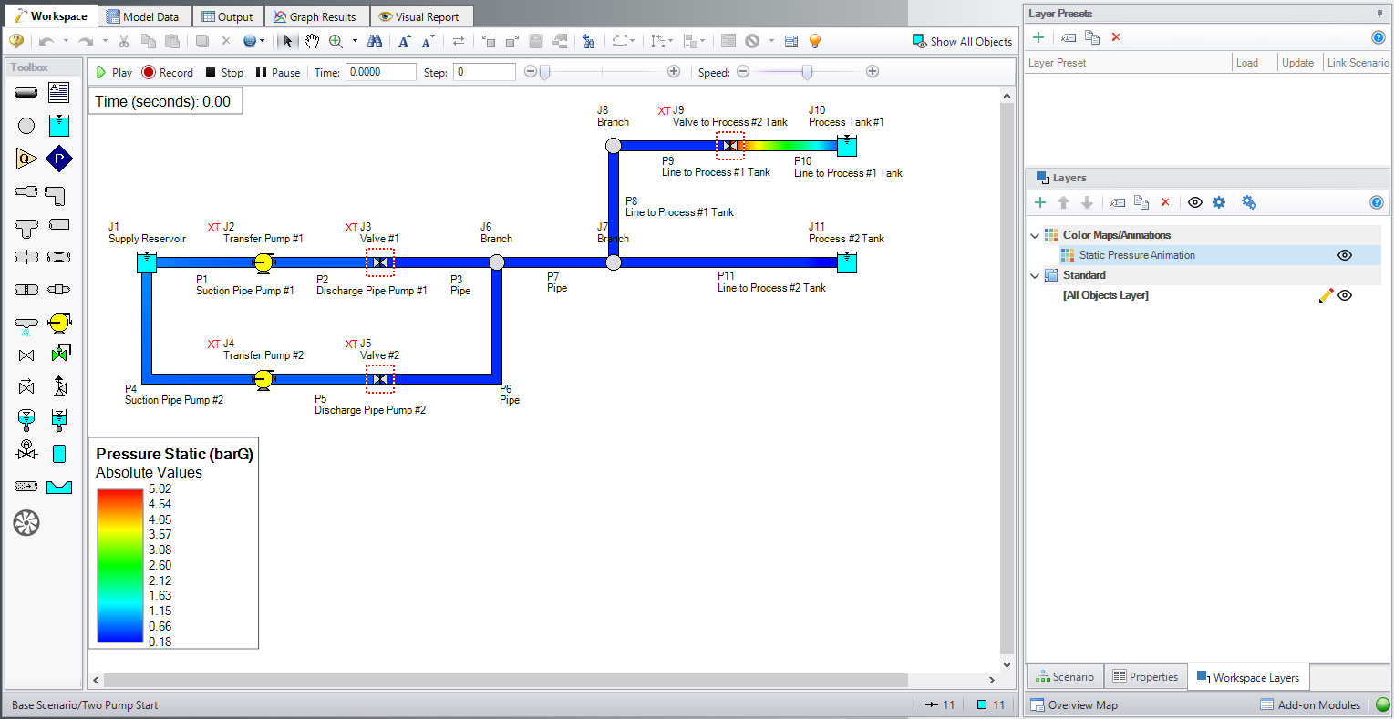Create a new layer using the plus icon
Image resolution: width=1394 pixels, height=719 pixels.
point(1039,201)
